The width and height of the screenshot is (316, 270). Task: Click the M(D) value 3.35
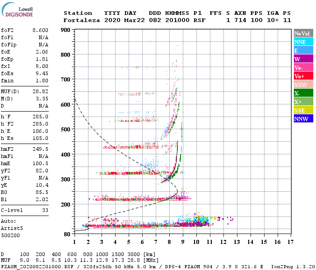click(x=42, y=99)
